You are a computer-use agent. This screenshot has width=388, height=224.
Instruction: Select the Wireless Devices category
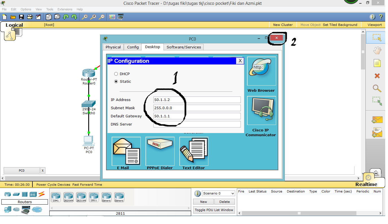(x=33, y=194)
